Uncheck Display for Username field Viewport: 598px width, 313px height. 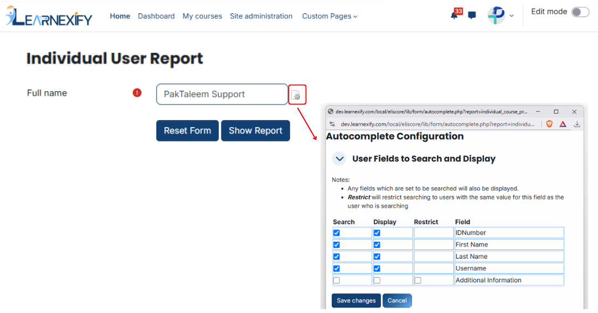(377, 268)
